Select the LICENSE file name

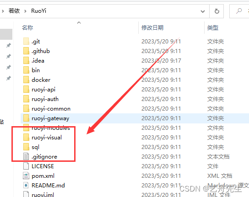[43, 166]
